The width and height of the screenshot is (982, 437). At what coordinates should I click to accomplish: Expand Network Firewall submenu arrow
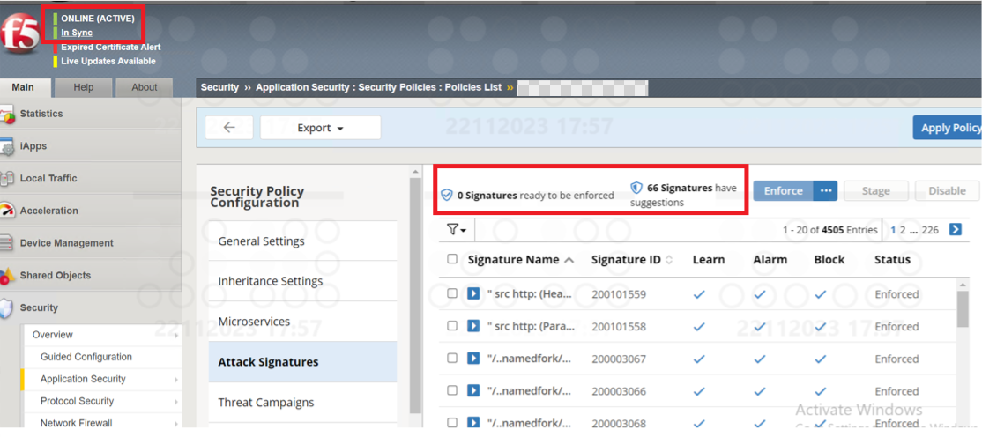tap(175, 423)
